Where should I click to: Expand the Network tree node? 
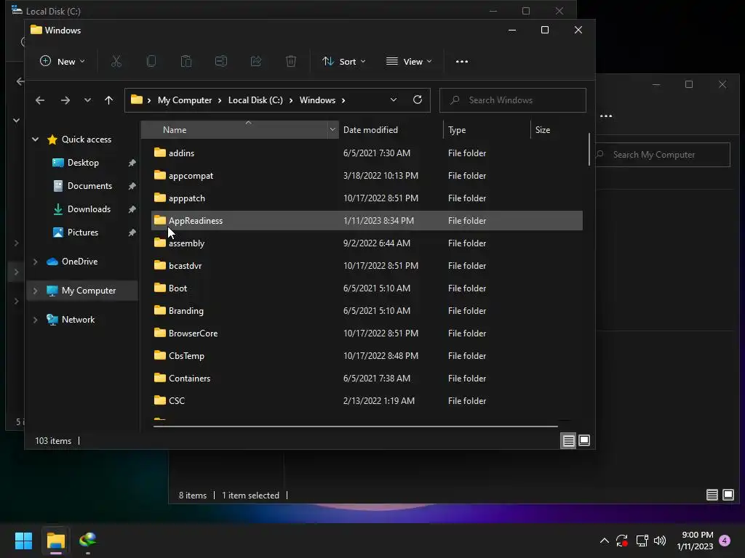35,320
